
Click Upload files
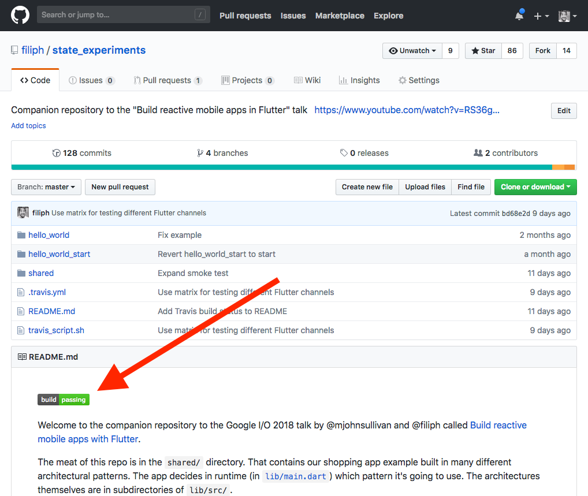425,187
